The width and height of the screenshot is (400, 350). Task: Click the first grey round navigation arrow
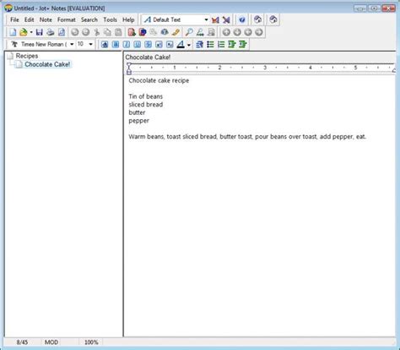click(x=226, y=32)
